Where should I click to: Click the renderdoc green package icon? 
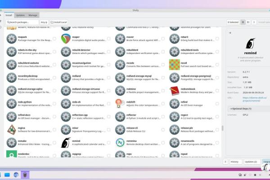tap(12, 154)
